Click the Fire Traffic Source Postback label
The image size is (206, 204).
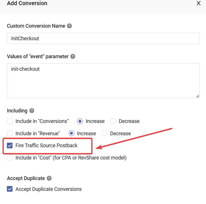[x=46, y=146]
